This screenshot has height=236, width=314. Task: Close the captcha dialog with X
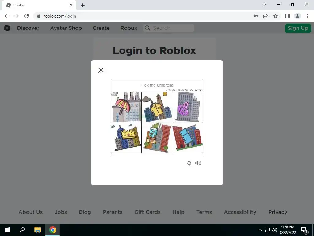(101, 70)
